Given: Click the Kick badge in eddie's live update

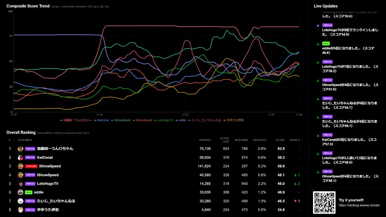Looking at the screenshot, I should click(326, 43).
